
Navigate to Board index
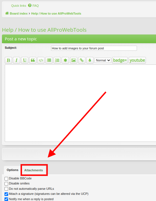(x=19, y=13)
